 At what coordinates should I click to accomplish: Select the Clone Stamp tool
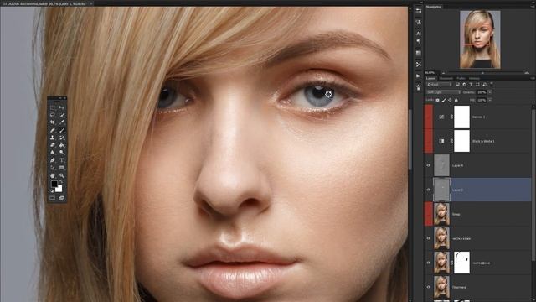point(53,138)
